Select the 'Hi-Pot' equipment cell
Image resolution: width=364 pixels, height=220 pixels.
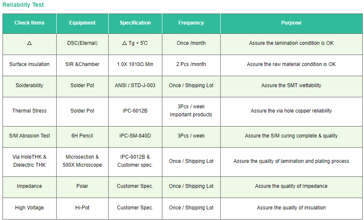click(82, 208)
